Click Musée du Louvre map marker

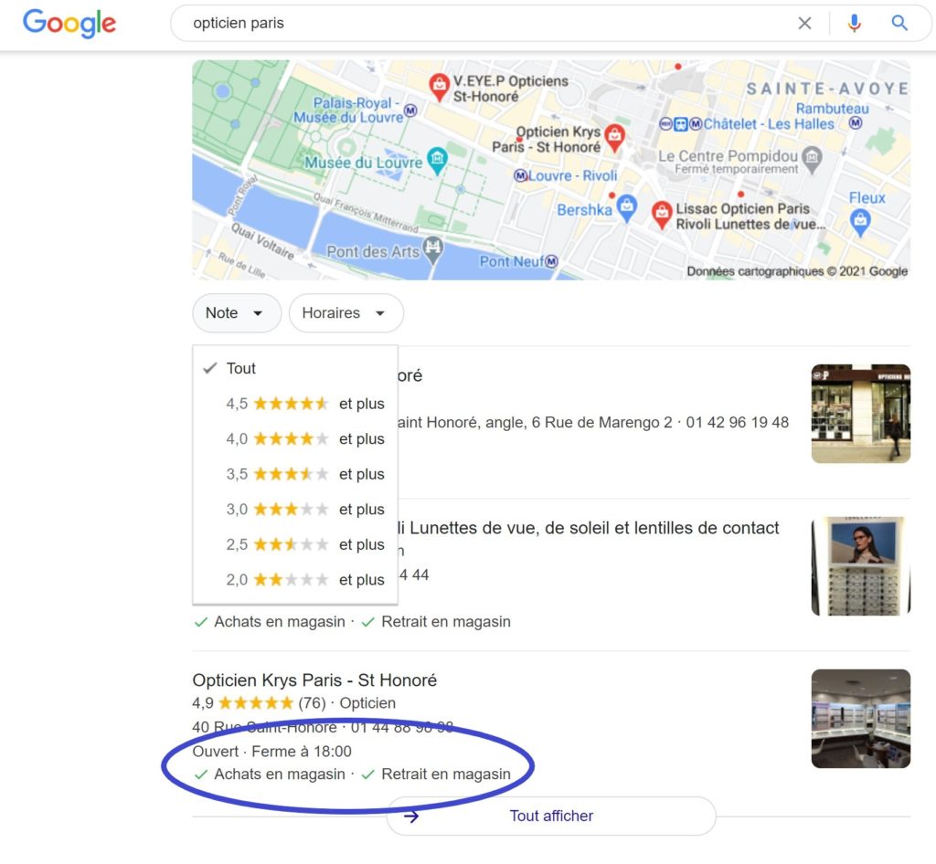pos(438,161)
